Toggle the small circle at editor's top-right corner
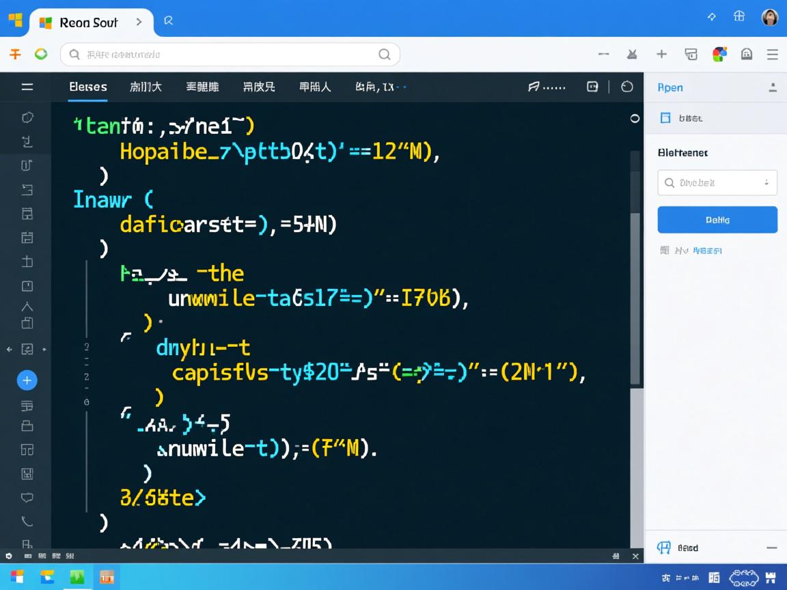The width and height of the screenshot is (787, 590). tap(635, 118)
